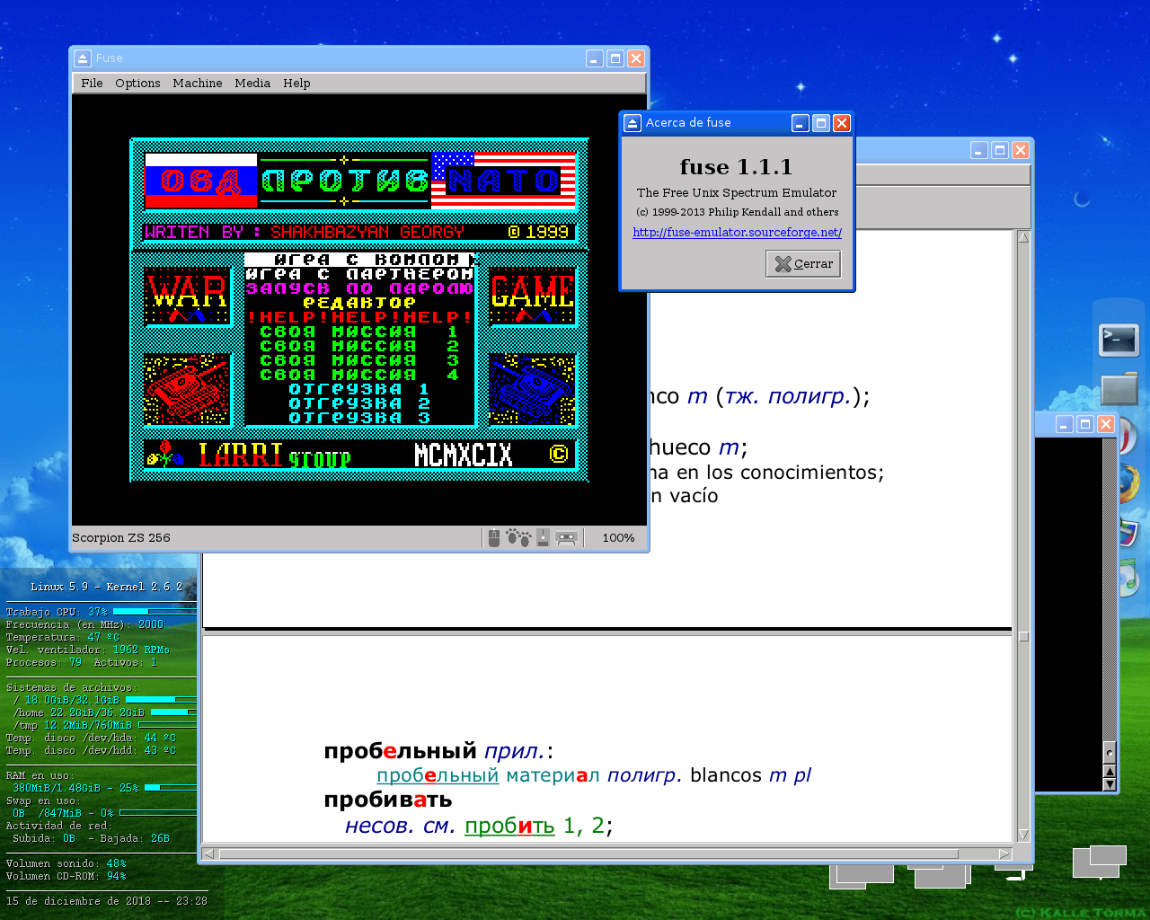Click the dictionary horizontal scrollbar right arrow
Image resolution: width=1150 pixels, height=920 pixels.
click(1005, 854)
